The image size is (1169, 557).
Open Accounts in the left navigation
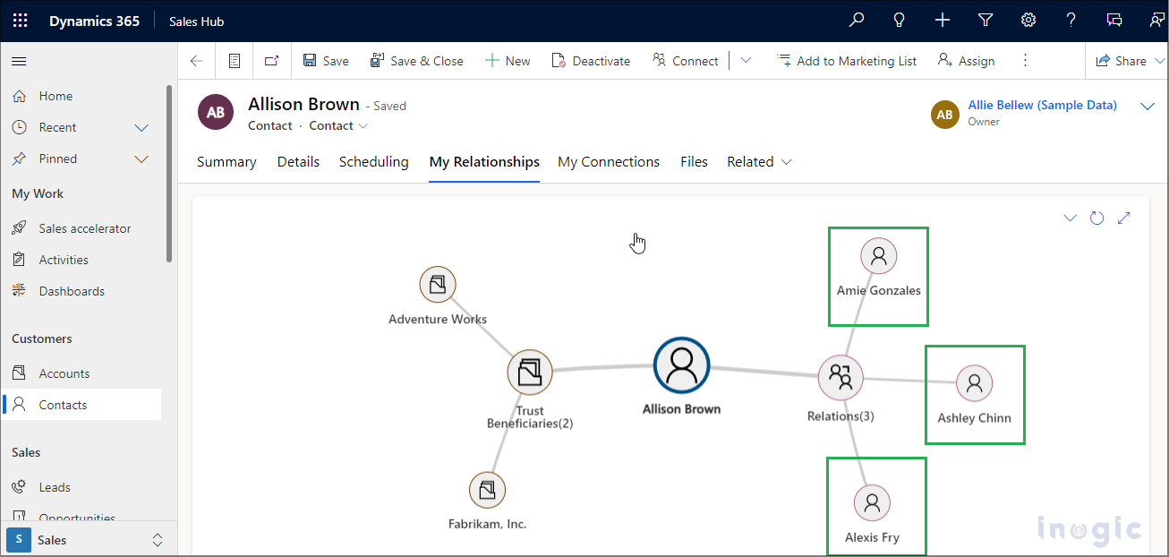pos(64,373)
